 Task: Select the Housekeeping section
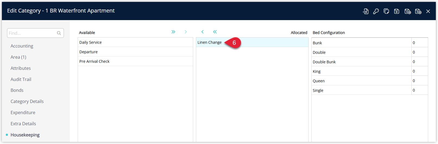(x=25, y=135)
